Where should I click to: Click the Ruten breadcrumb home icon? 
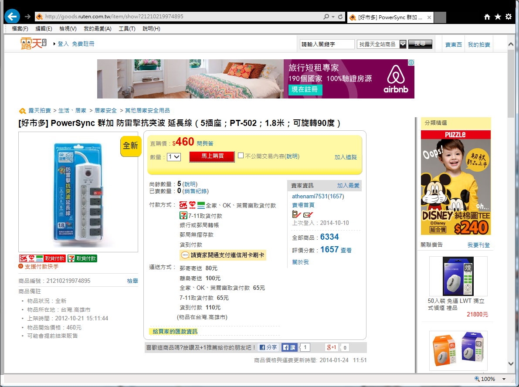[x=23, y=111]
